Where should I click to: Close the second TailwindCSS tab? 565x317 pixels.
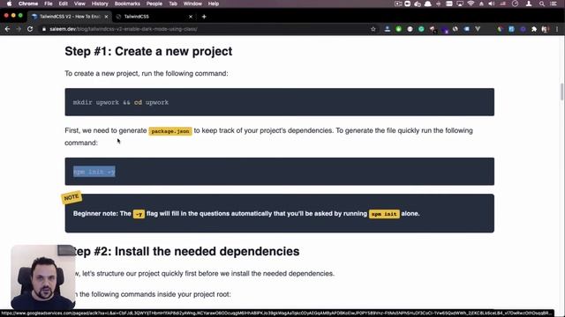coord(191,17)
